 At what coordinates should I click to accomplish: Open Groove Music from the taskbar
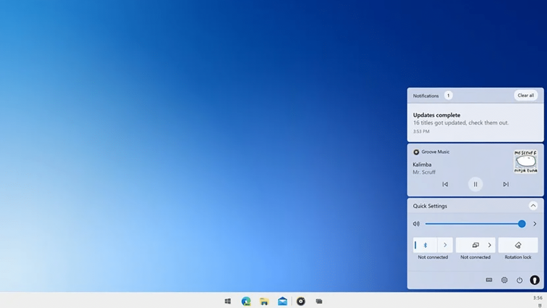coord(301,301)
